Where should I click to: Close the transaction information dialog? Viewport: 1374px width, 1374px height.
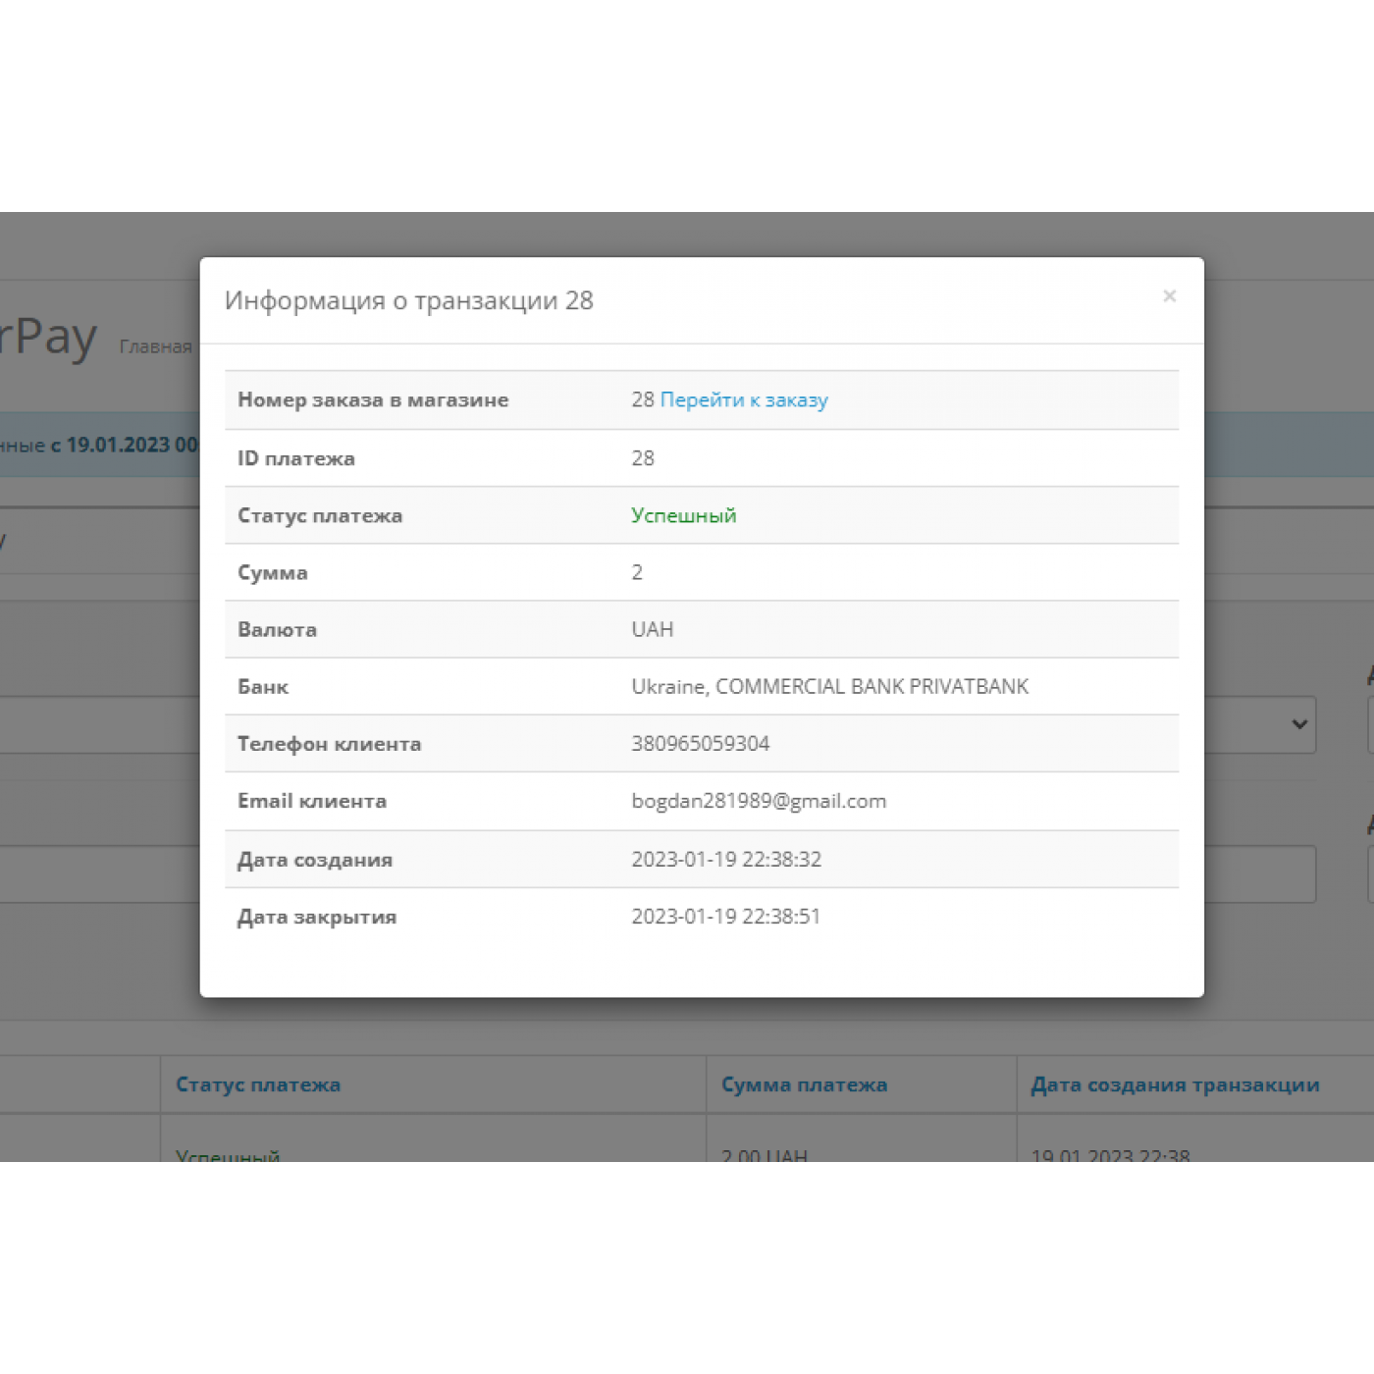pos(1168,296)
